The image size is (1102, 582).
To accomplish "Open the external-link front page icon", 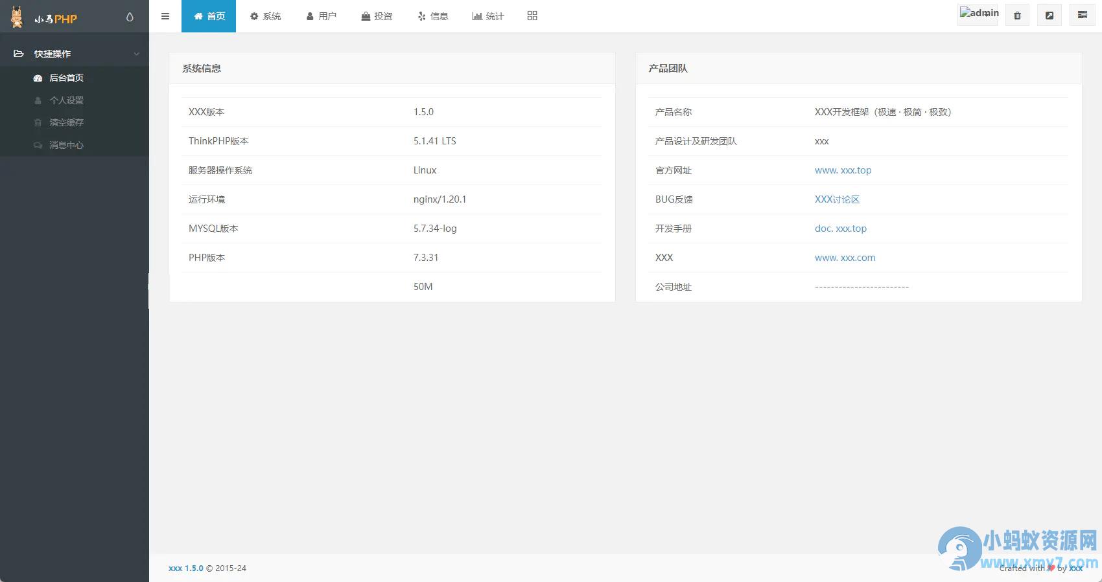I will point(1049,16).
